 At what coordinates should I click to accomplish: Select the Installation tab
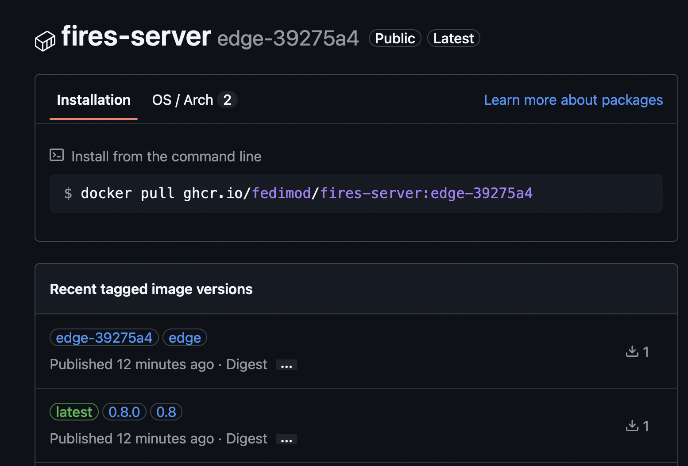pyautogui.click(x=93, y=99)
